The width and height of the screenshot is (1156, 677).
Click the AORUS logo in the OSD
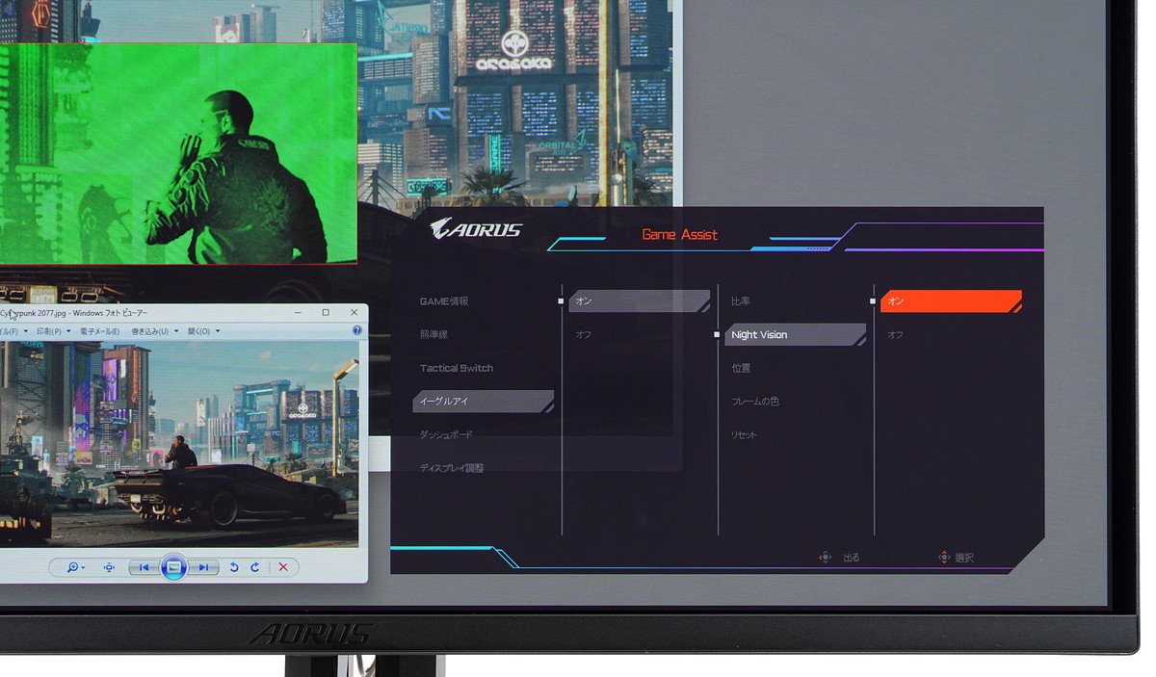(476, 228)
